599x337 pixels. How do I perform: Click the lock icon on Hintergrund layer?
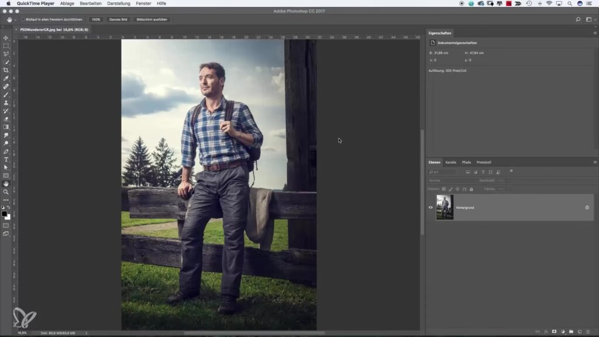(587, 207)
